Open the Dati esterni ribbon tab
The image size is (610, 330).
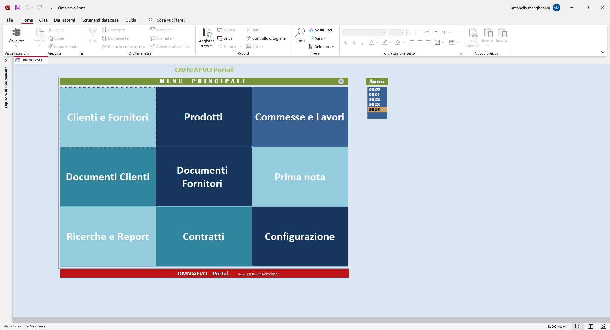point(64,20)
